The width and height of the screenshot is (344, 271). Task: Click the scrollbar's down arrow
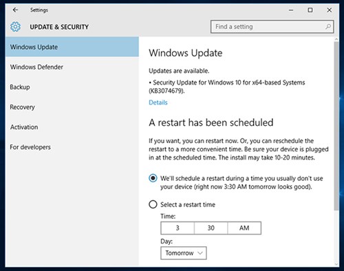tap(336, 264)
